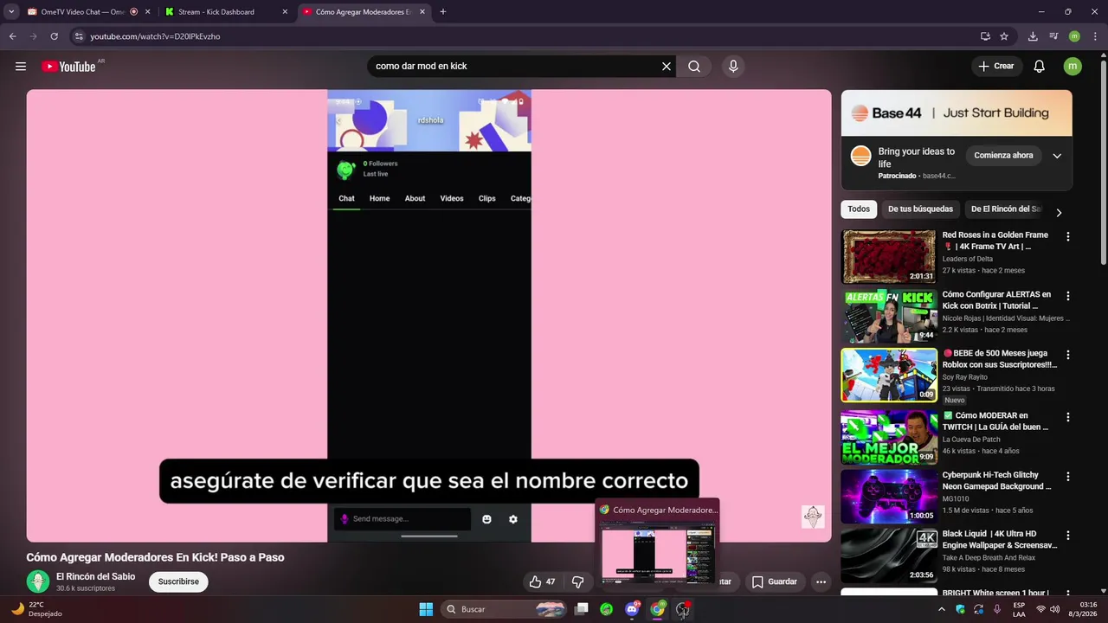Open the Chrome profile avatar
This screenshot has width=1108, height=623.
click(1074, 36)
